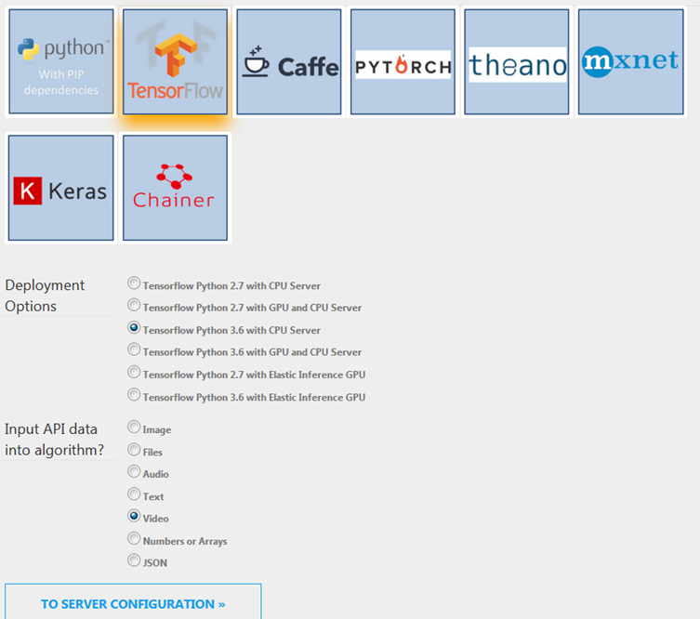Choose Tensorflow Python 3.6 with CPU Server

point(134,327)
